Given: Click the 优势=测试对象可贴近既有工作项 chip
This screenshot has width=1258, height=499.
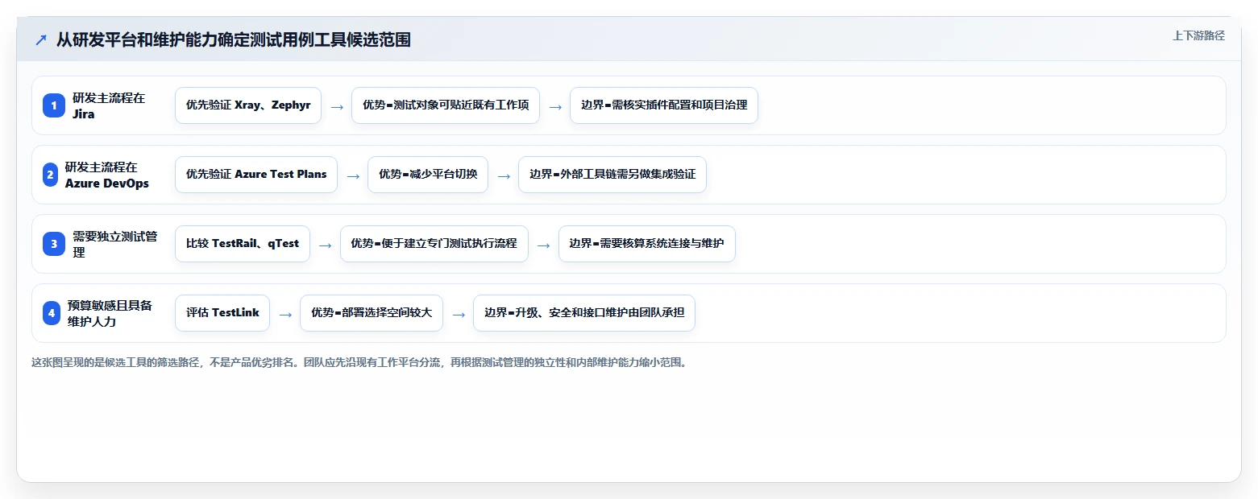Looking at the screenshot, I should (x=445, y=105).
